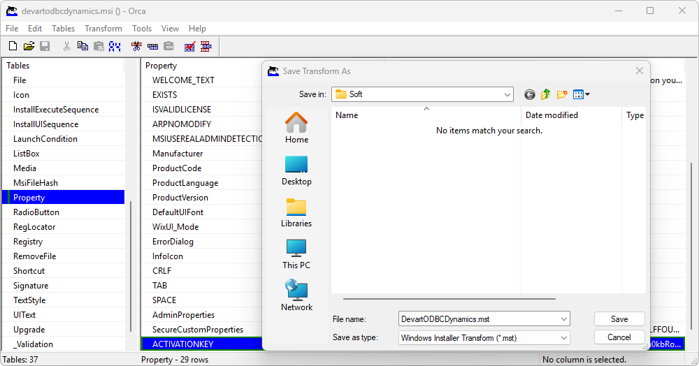Expand the Save in folder dropdown
The image size is (699, 366).
click(507, 94)
